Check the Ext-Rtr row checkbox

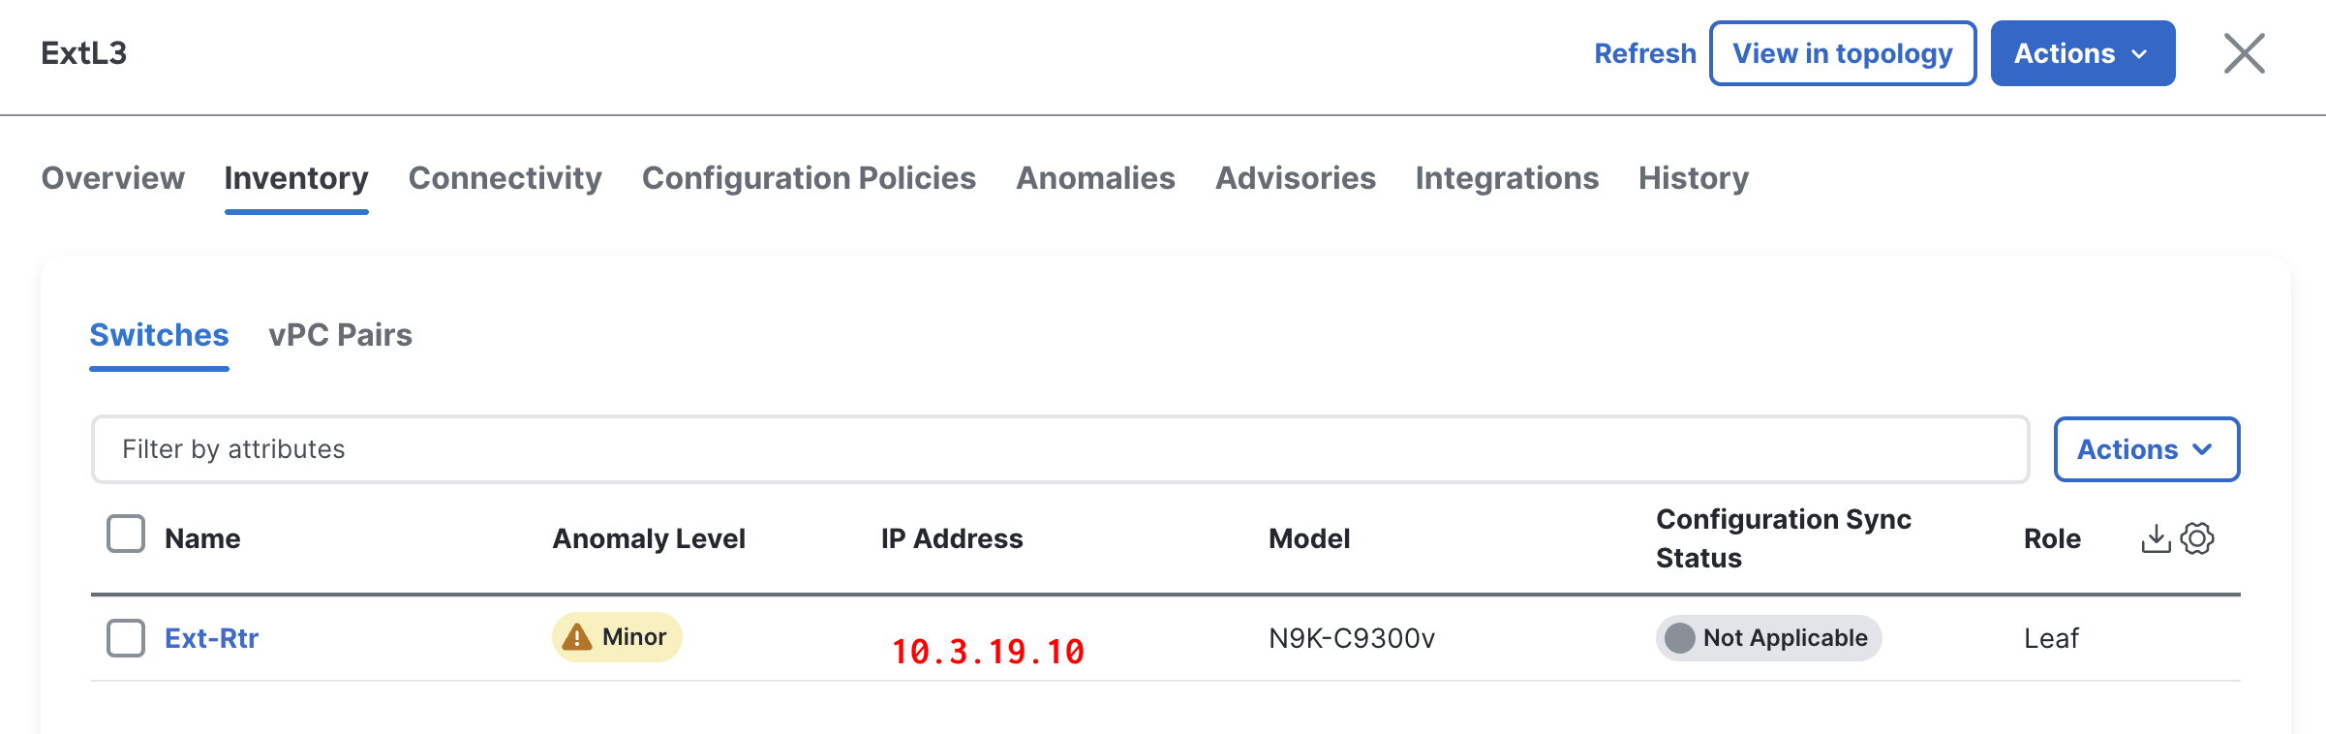click(126, 638)
